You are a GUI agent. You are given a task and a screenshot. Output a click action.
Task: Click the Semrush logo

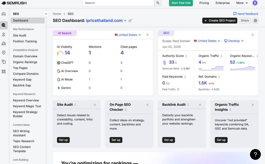14,3
